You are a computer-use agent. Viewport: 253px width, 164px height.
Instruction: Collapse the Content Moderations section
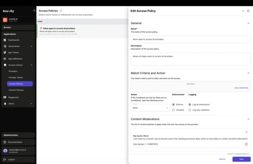(248, 119)
